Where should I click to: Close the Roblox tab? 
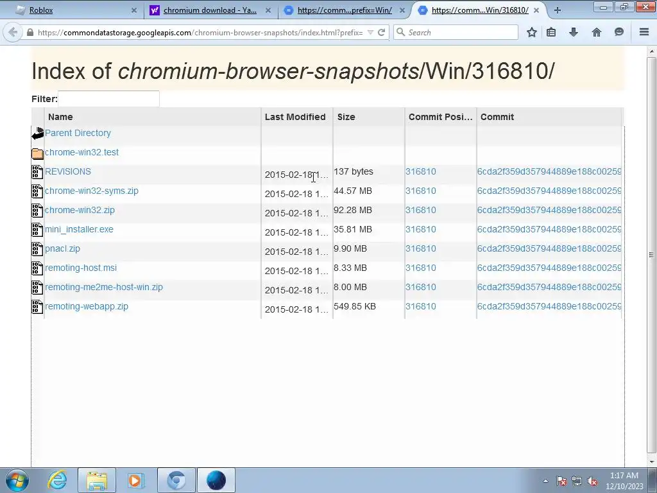click(x=134, y=10)
